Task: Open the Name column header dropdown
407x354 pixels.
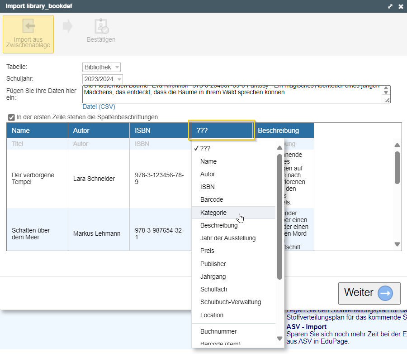Action: click(x=37, y=130)
